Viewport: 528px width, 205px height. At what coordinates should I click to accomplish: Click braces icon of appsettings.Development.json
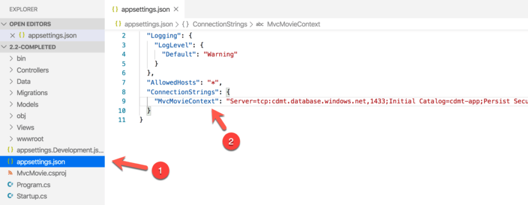10,150
